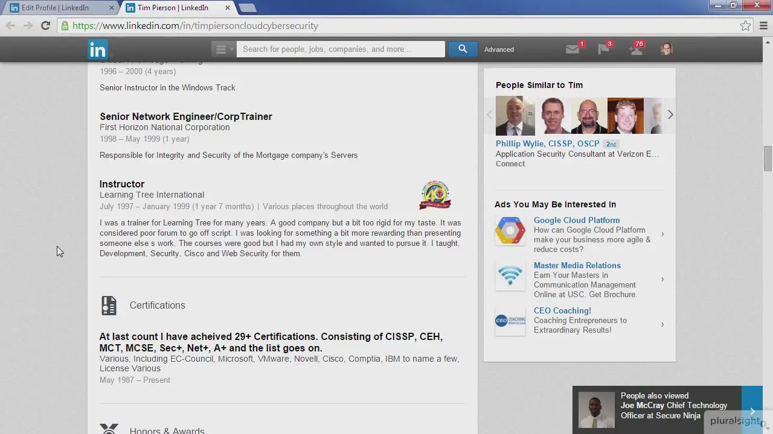Select the Tim Pierson LinkedIn tab
Image resolution: width=773 pixels, height=434 pixels.
(x=173, y=8)
